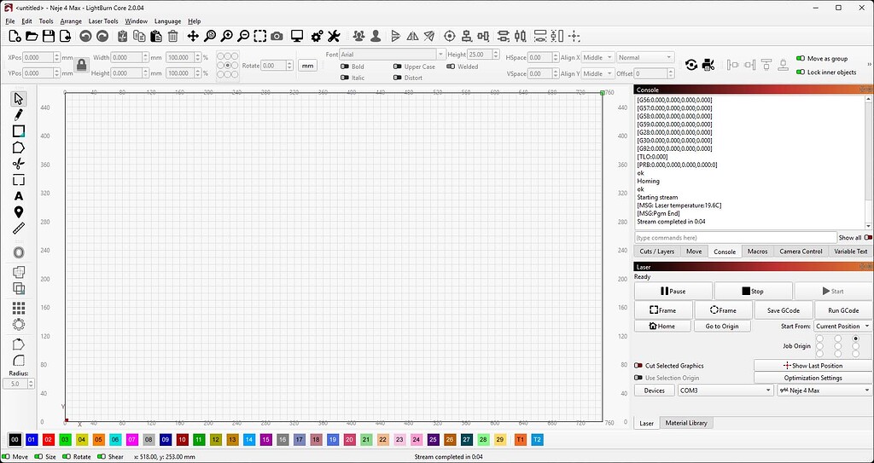Click the XPos value field
Screen dimensions: 874x463
coord(38,57)
